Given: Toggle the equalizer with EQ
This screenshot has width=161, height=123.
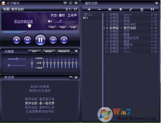Looking at the screenshot, I should [x=63, y=27].
